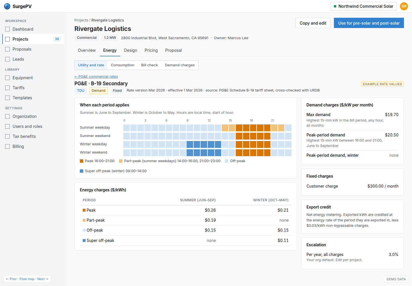Screen dimensions: 412x286
Task: Click the highlighted Demand rate tag
Action: click(x=98, y=91)
